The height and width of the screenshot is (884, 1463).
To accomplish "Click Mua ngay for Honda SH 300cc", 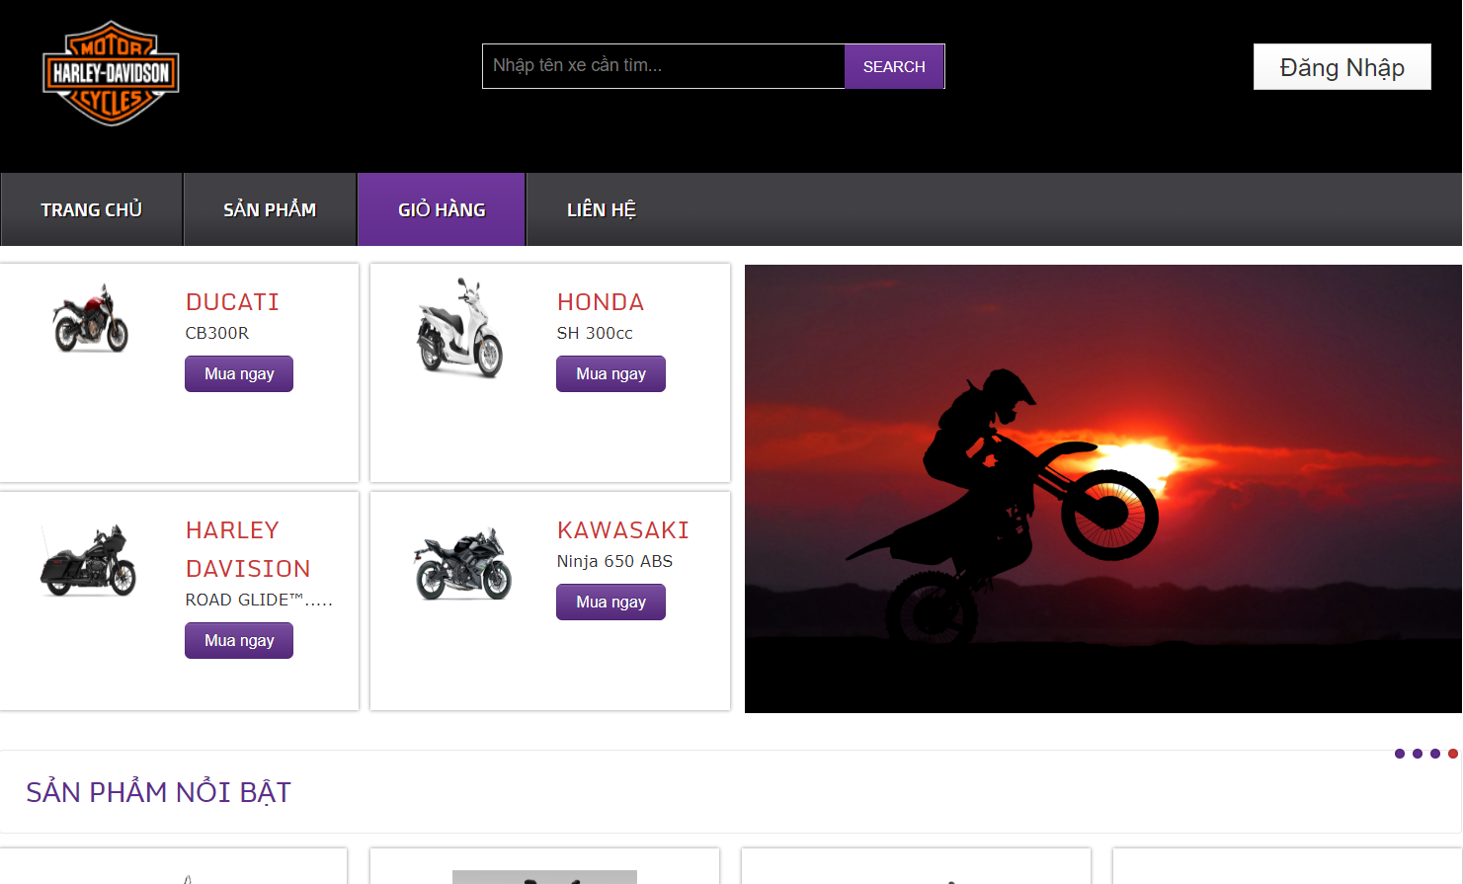I will click(x=610, y=374).
